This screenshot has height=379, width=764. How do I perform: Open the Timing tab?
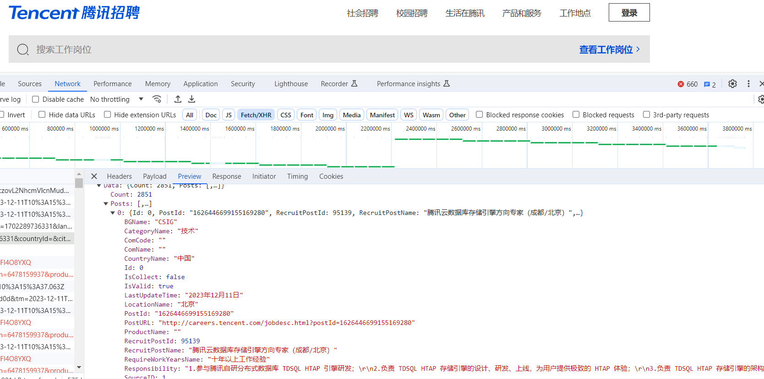298,176
